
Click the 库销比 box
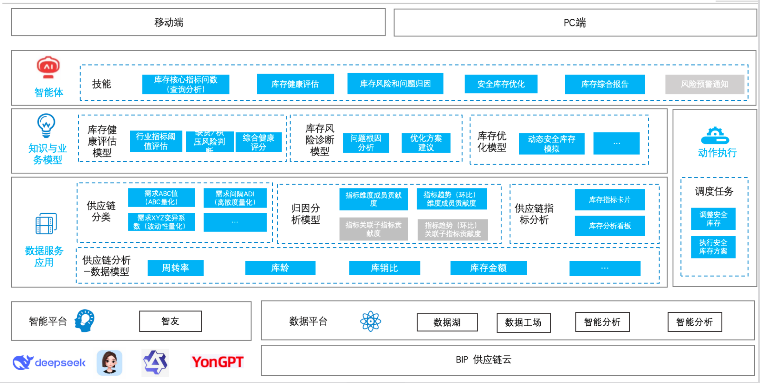(385, 268)
